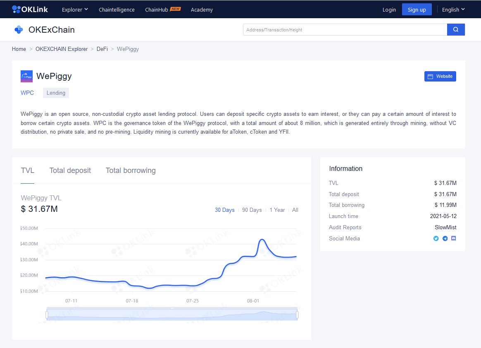Click the 08-01 date axis label
The width and height of the screenshot is (481, 348).
point(253,301)
